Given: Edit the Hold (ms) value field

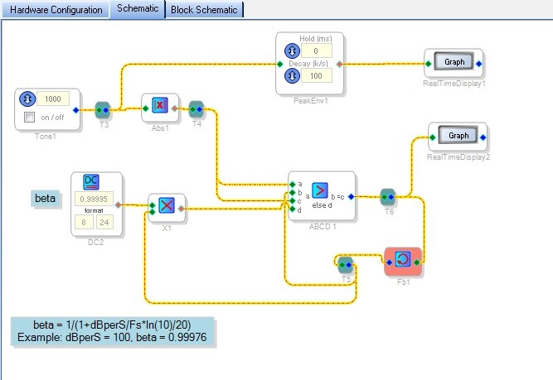Looking at the screenshot, I should pos(317,51).
